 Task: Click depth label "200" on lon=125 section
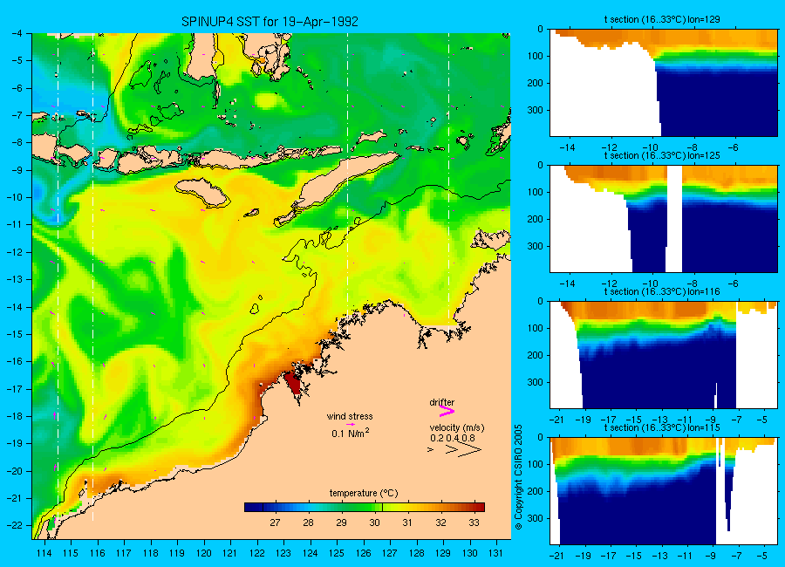(x=536, y=220)
